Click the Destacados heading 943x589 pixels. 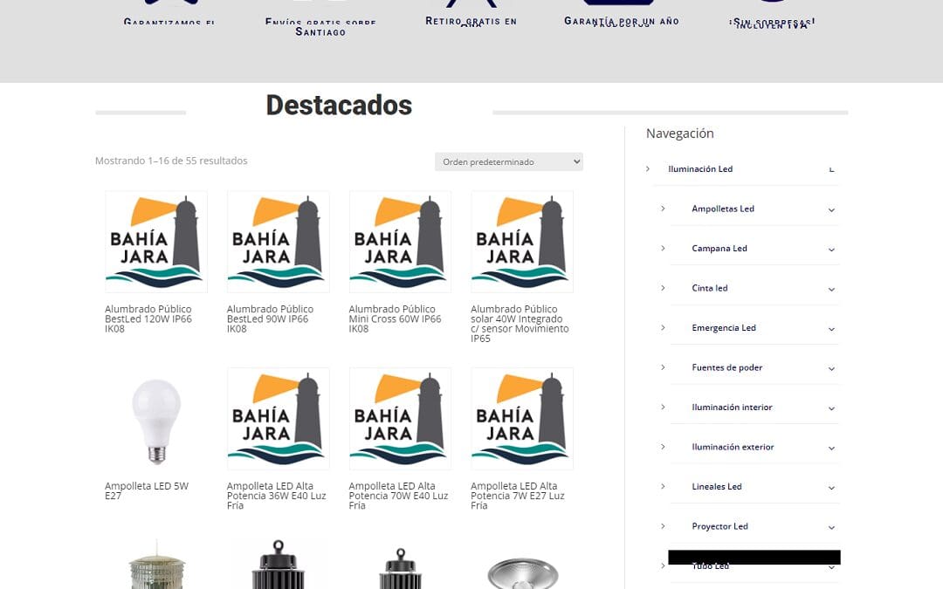pos(339,106)
